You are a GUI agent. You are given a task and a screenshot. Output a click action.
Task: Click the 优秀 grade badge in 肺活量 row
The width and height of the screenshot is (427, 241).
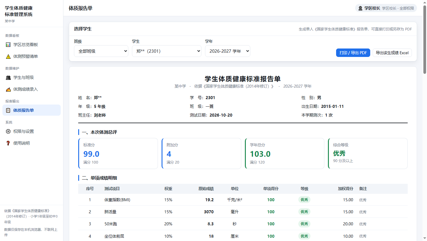point(304,212)
